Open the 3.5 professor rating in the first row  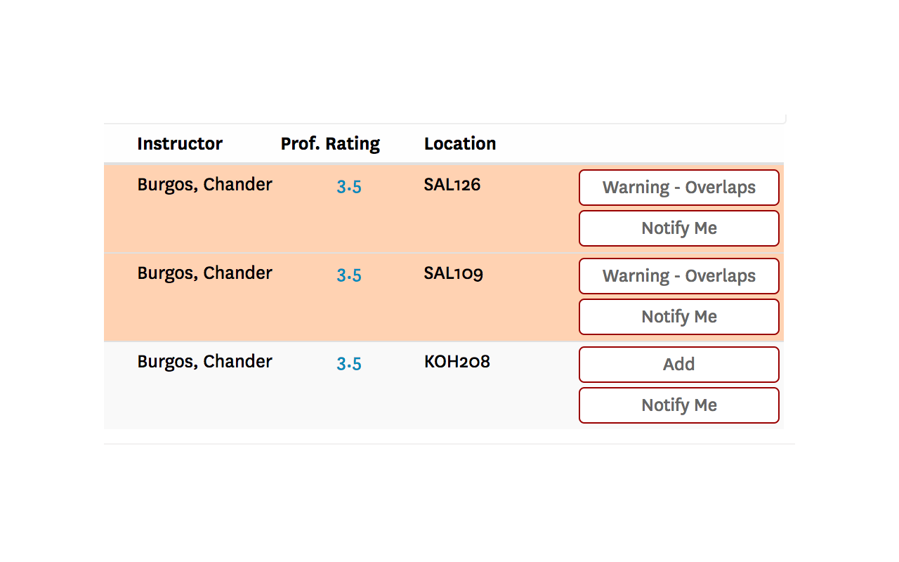coord(349,187)
